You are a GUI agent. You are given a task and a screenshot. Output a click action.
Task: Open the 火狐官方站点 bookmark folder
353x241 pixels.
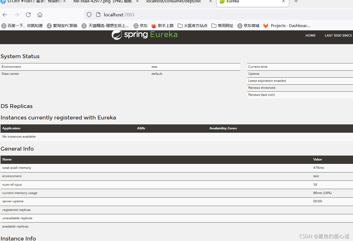click(192, 26)
